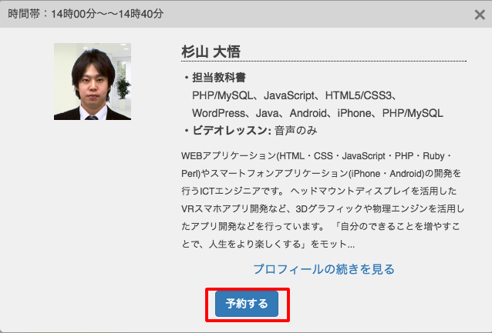The height and width of the screenshot is (333, 492).
Task: Click HTML5/CSS3 in the textbook list
Action: tap(359, 95)
